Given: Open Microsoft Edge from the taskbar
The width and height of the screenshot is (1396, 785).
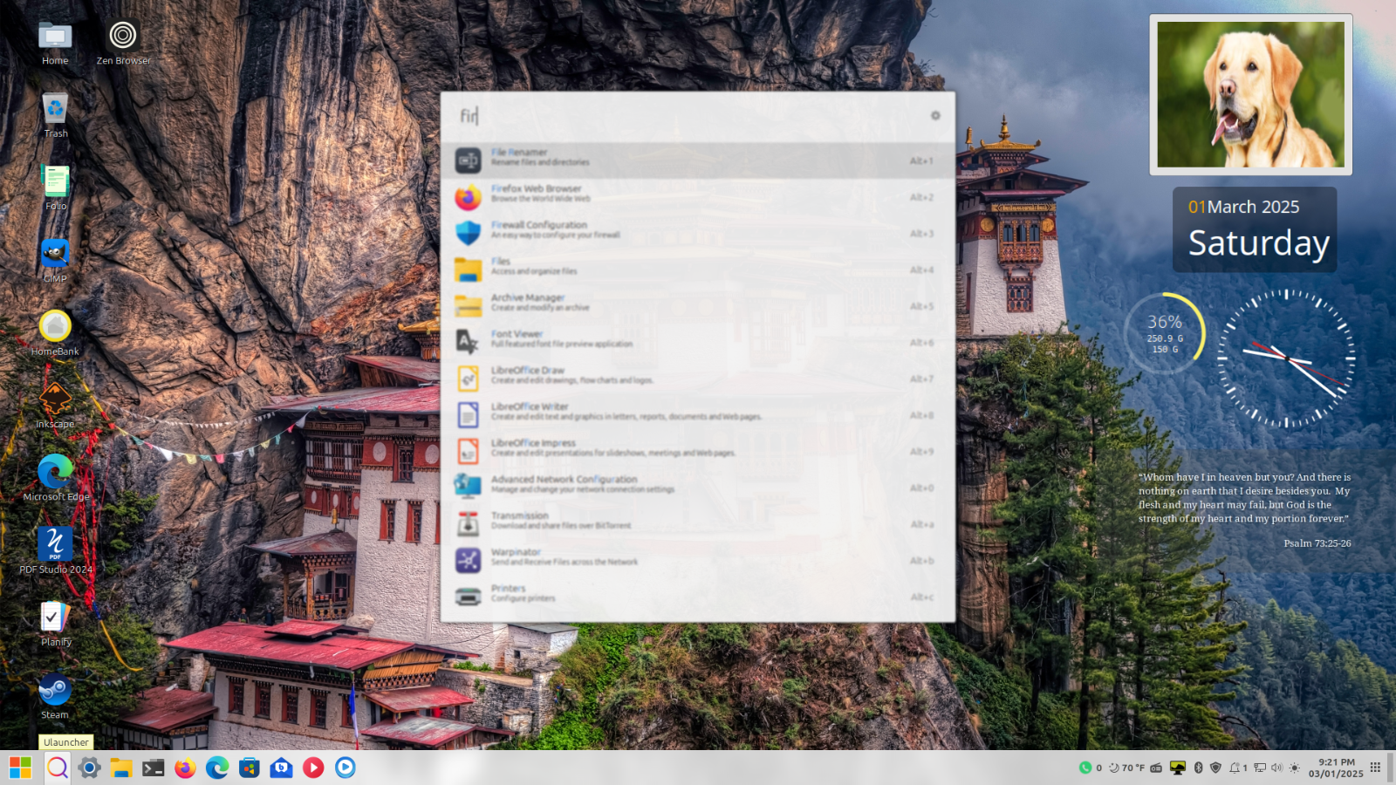Looking at the screenshot, I should (x=217, y=768).
